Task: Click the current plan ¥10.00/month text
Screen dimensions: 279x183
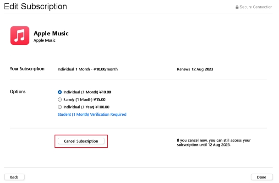Action: point(105,70)
